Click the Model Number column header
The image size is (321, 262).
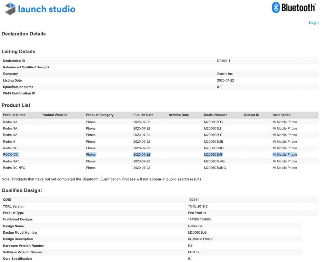tap(215, 115)
